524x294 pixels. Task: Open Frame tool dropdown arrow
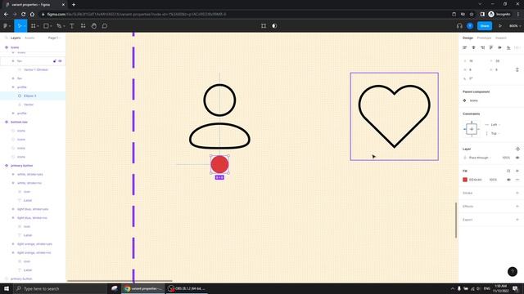[x=38, y=26]
